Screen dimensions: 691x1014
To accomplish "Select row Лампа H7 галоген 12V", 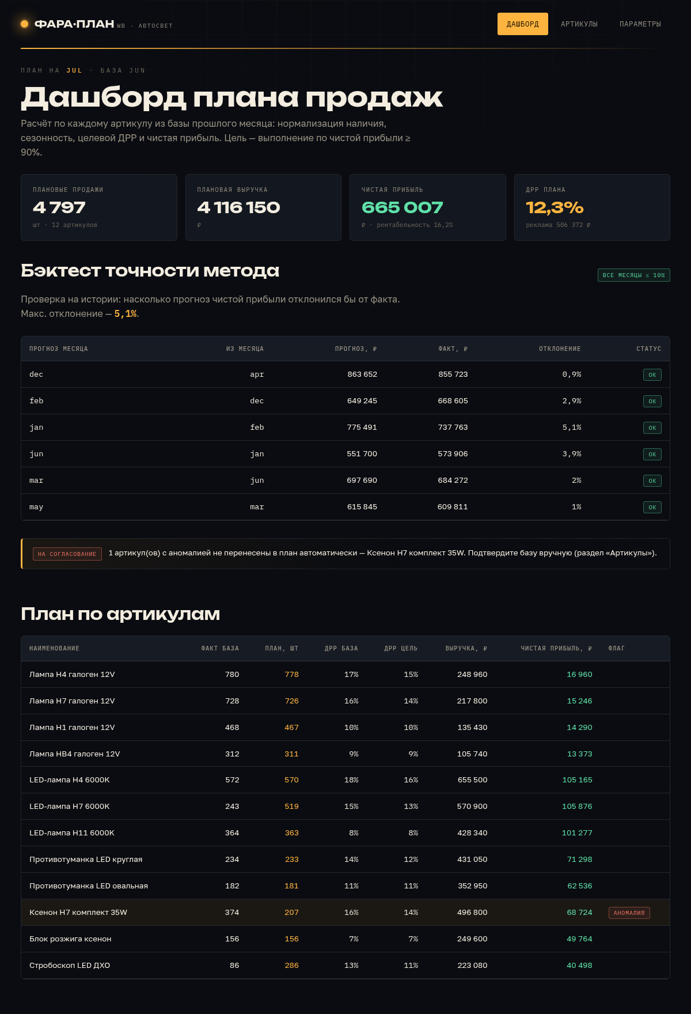I will pyautogui.click(x=345, y=701).
